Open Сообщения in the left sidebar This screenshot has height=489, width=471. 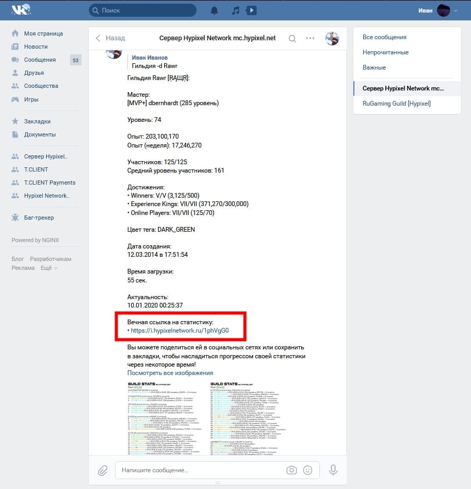(40, 60)
